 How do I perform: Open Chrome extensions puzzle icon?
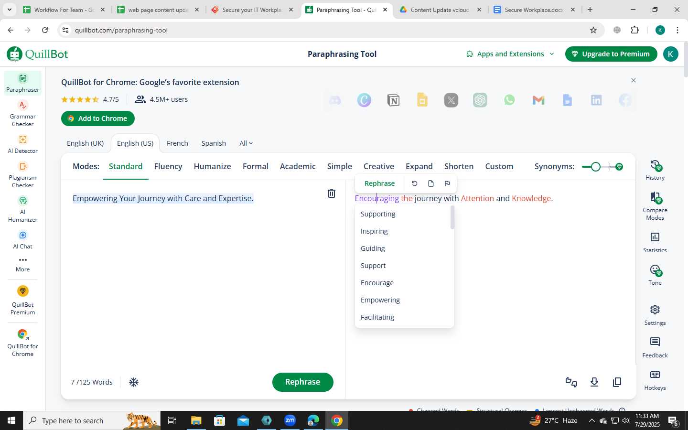(x=635, y=30)
